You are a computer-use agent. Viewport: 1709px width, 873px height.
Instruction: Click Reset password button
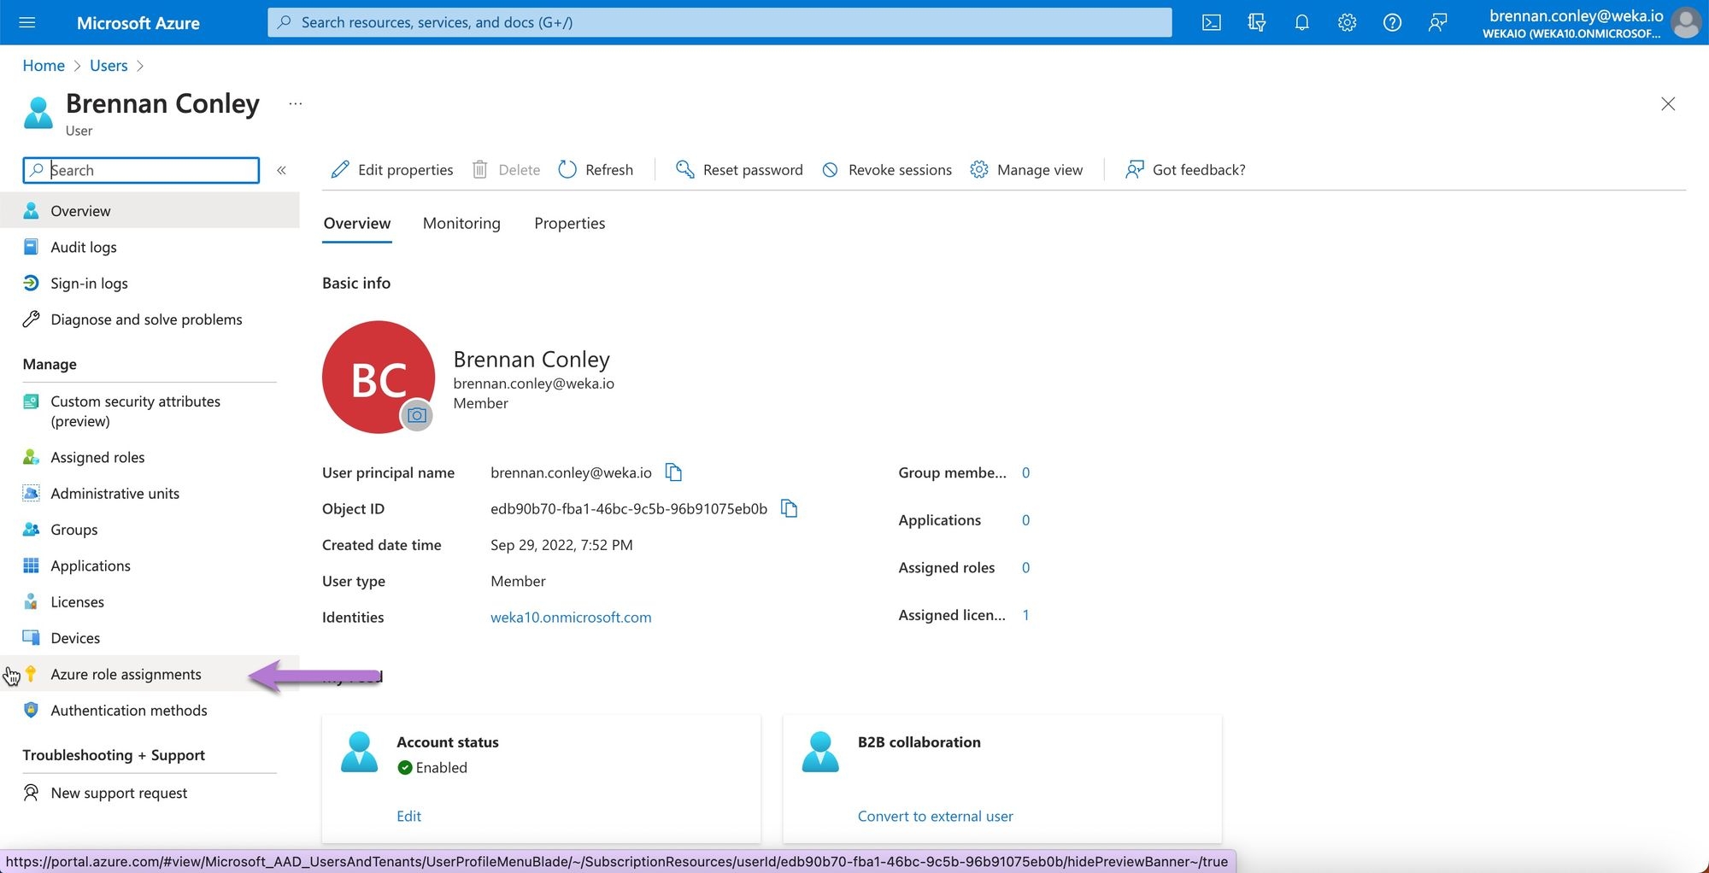[739, 170]
